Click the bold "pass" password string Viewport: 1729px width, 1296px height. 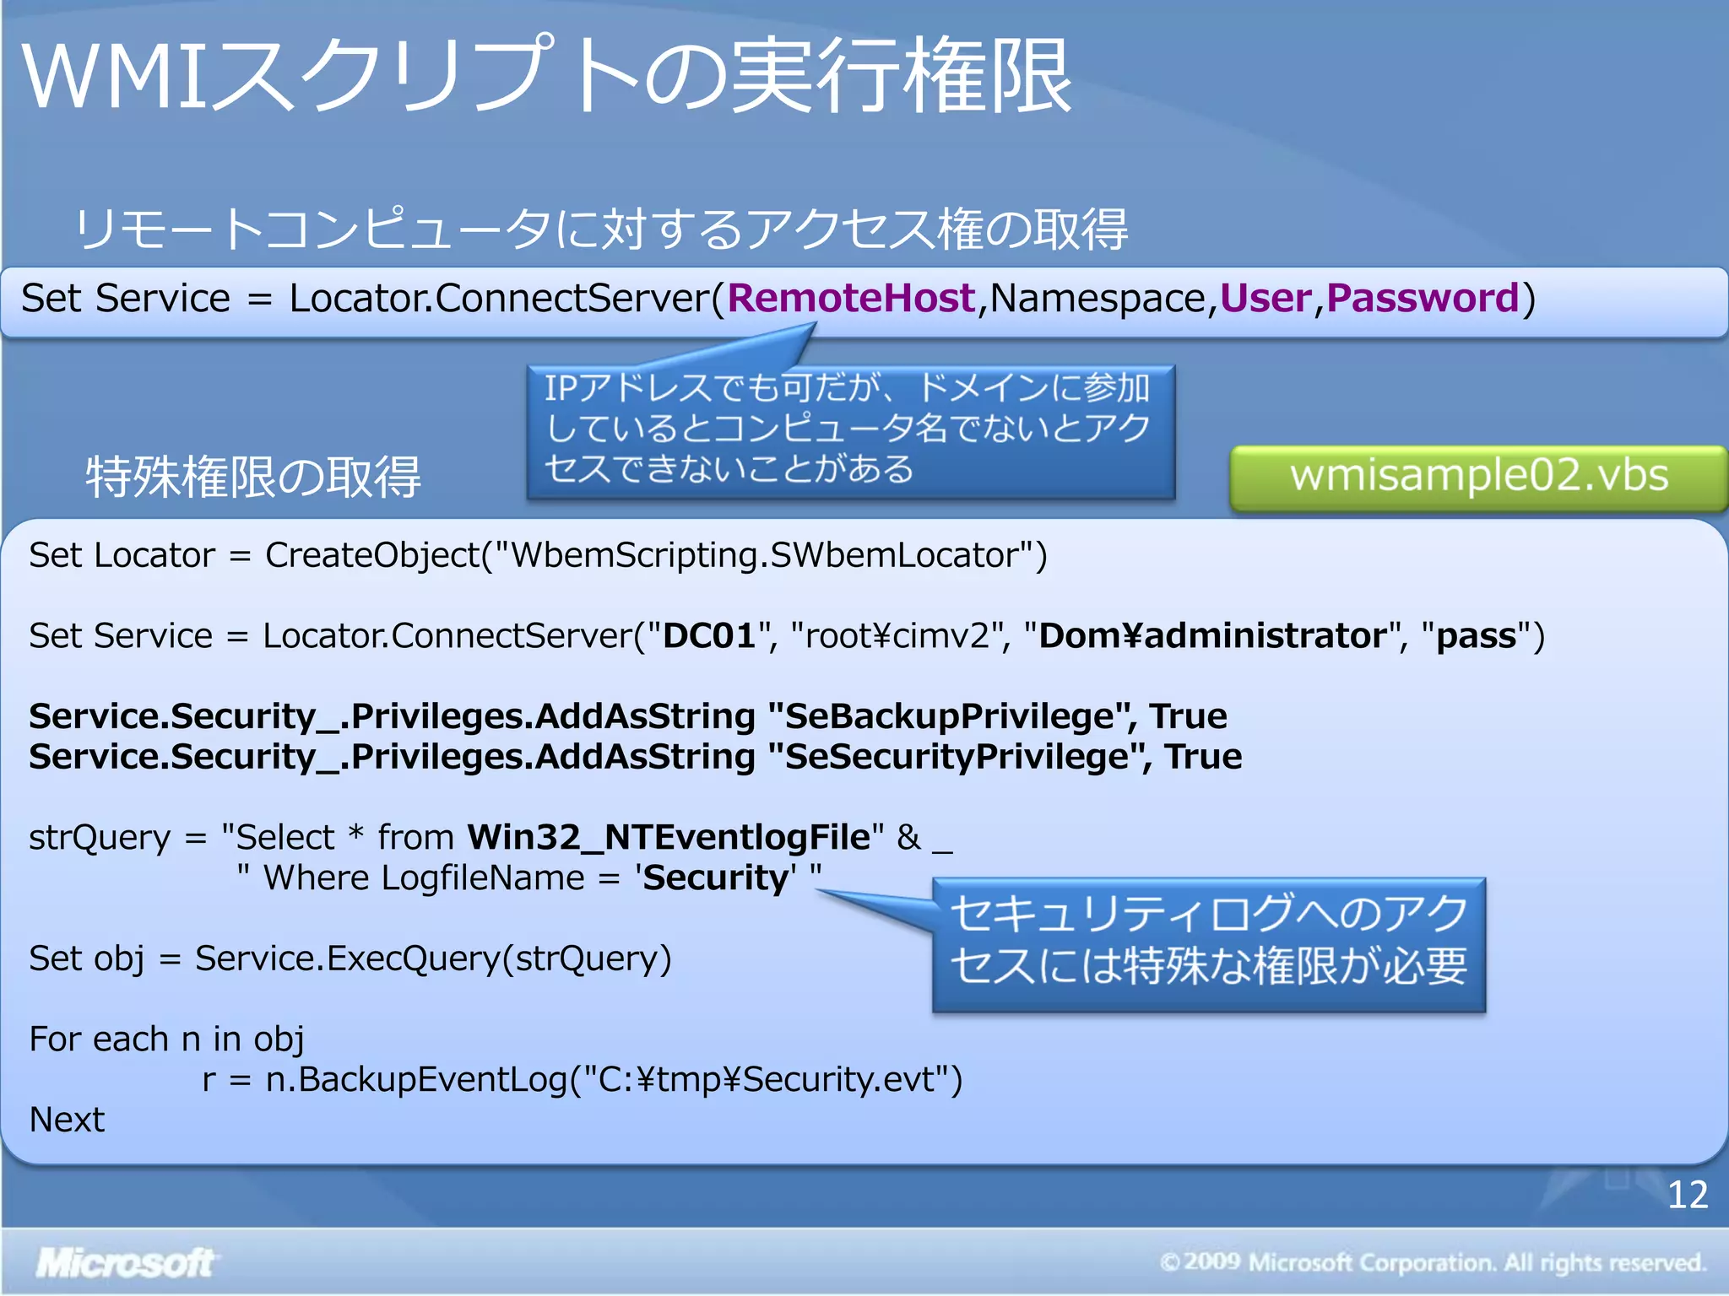(1477, 635)
